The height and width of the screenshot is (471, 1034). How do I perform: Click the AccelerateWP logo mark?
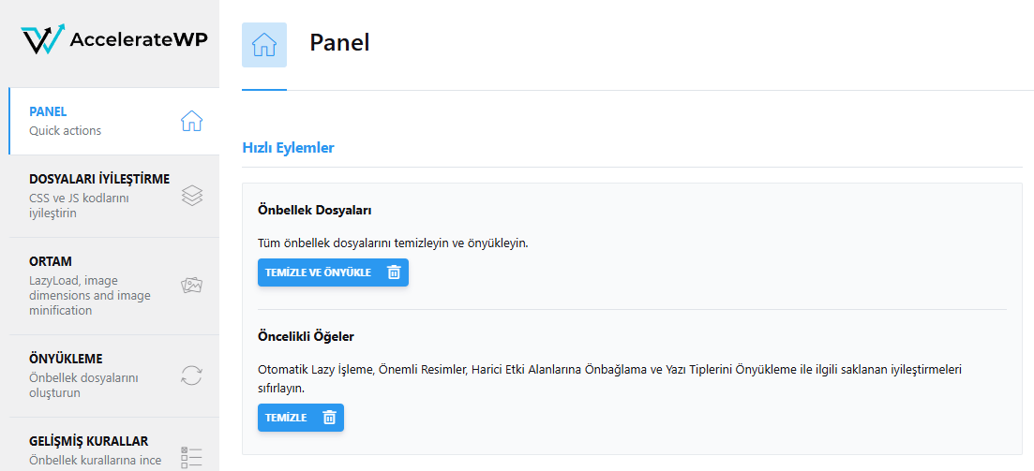click(x=42, y=39)
